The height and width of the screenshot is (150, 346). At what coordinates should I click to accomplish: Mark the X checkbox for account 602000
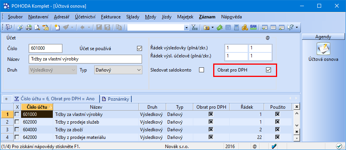click(17, 122)
